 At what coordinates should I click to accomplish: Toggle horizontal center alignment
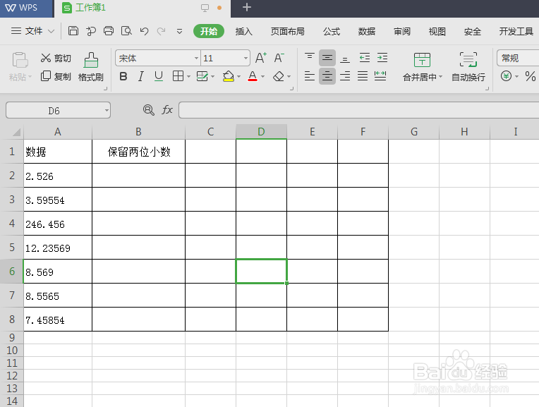tap(327, 76)
